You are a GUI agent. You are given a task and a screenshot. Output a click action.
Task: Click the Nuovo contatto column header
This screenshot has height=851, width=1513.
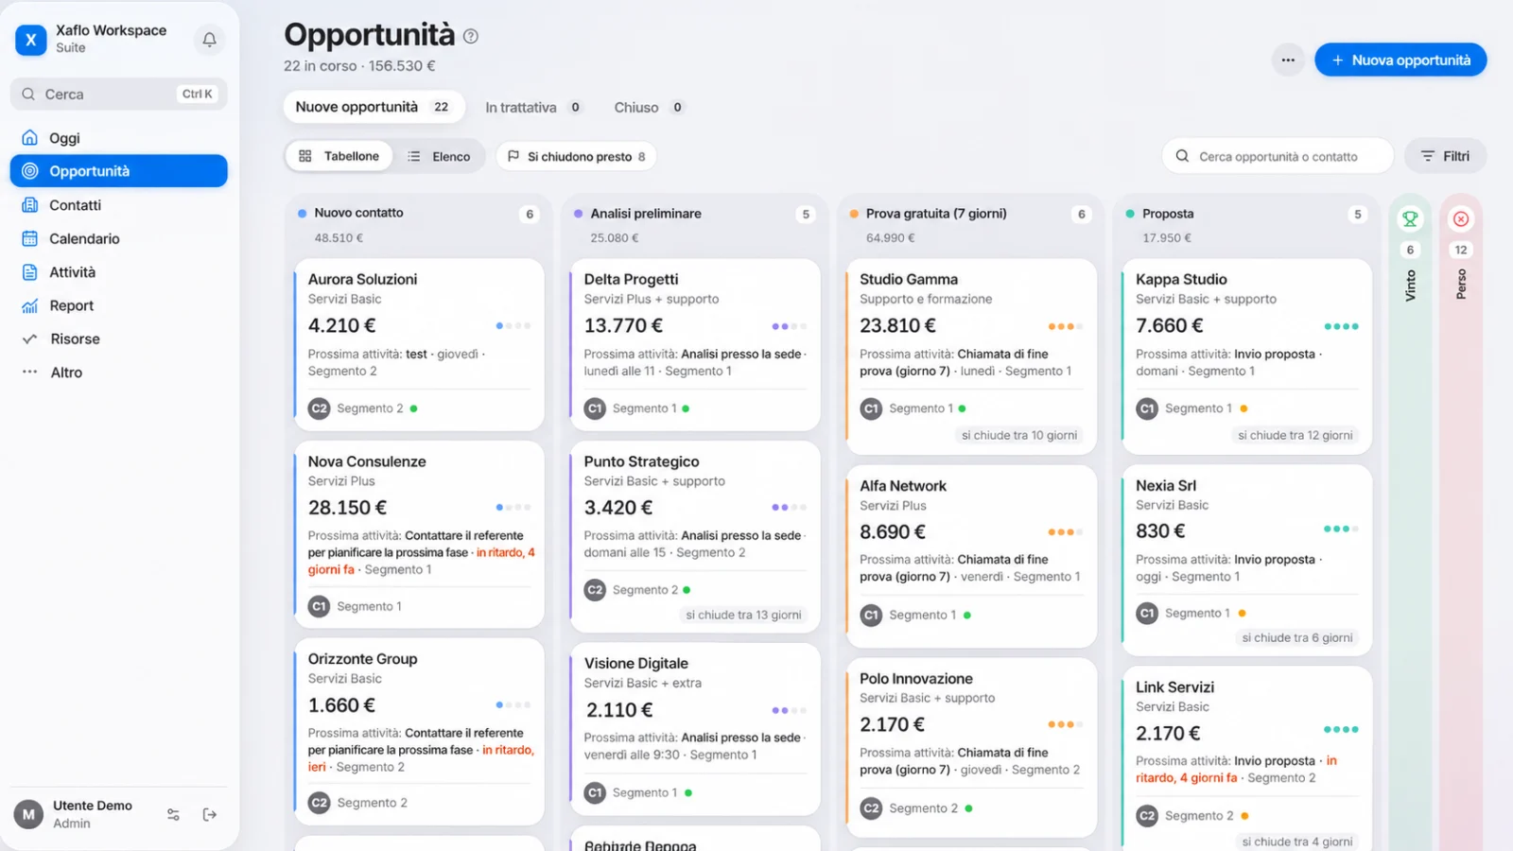[419, 225]
